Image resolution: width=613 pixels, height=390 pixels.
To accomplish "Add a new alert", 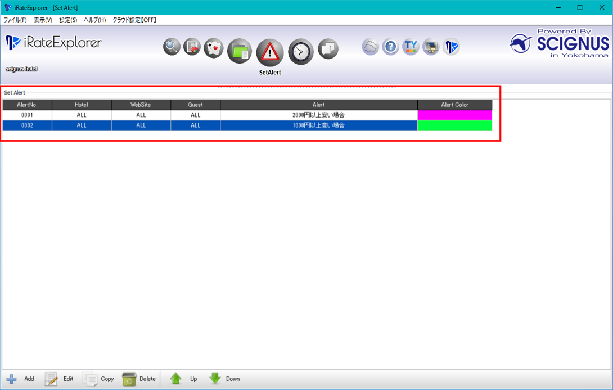I will pyautogui.click(x=20, y=379).
